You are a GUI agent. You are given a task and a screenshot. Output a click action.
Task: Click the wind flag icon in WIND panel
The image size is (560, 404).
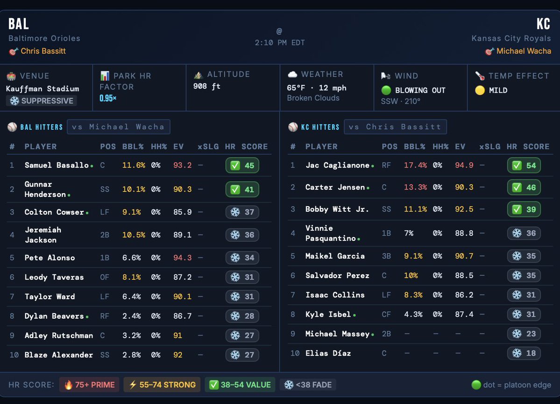click(385, 76)
